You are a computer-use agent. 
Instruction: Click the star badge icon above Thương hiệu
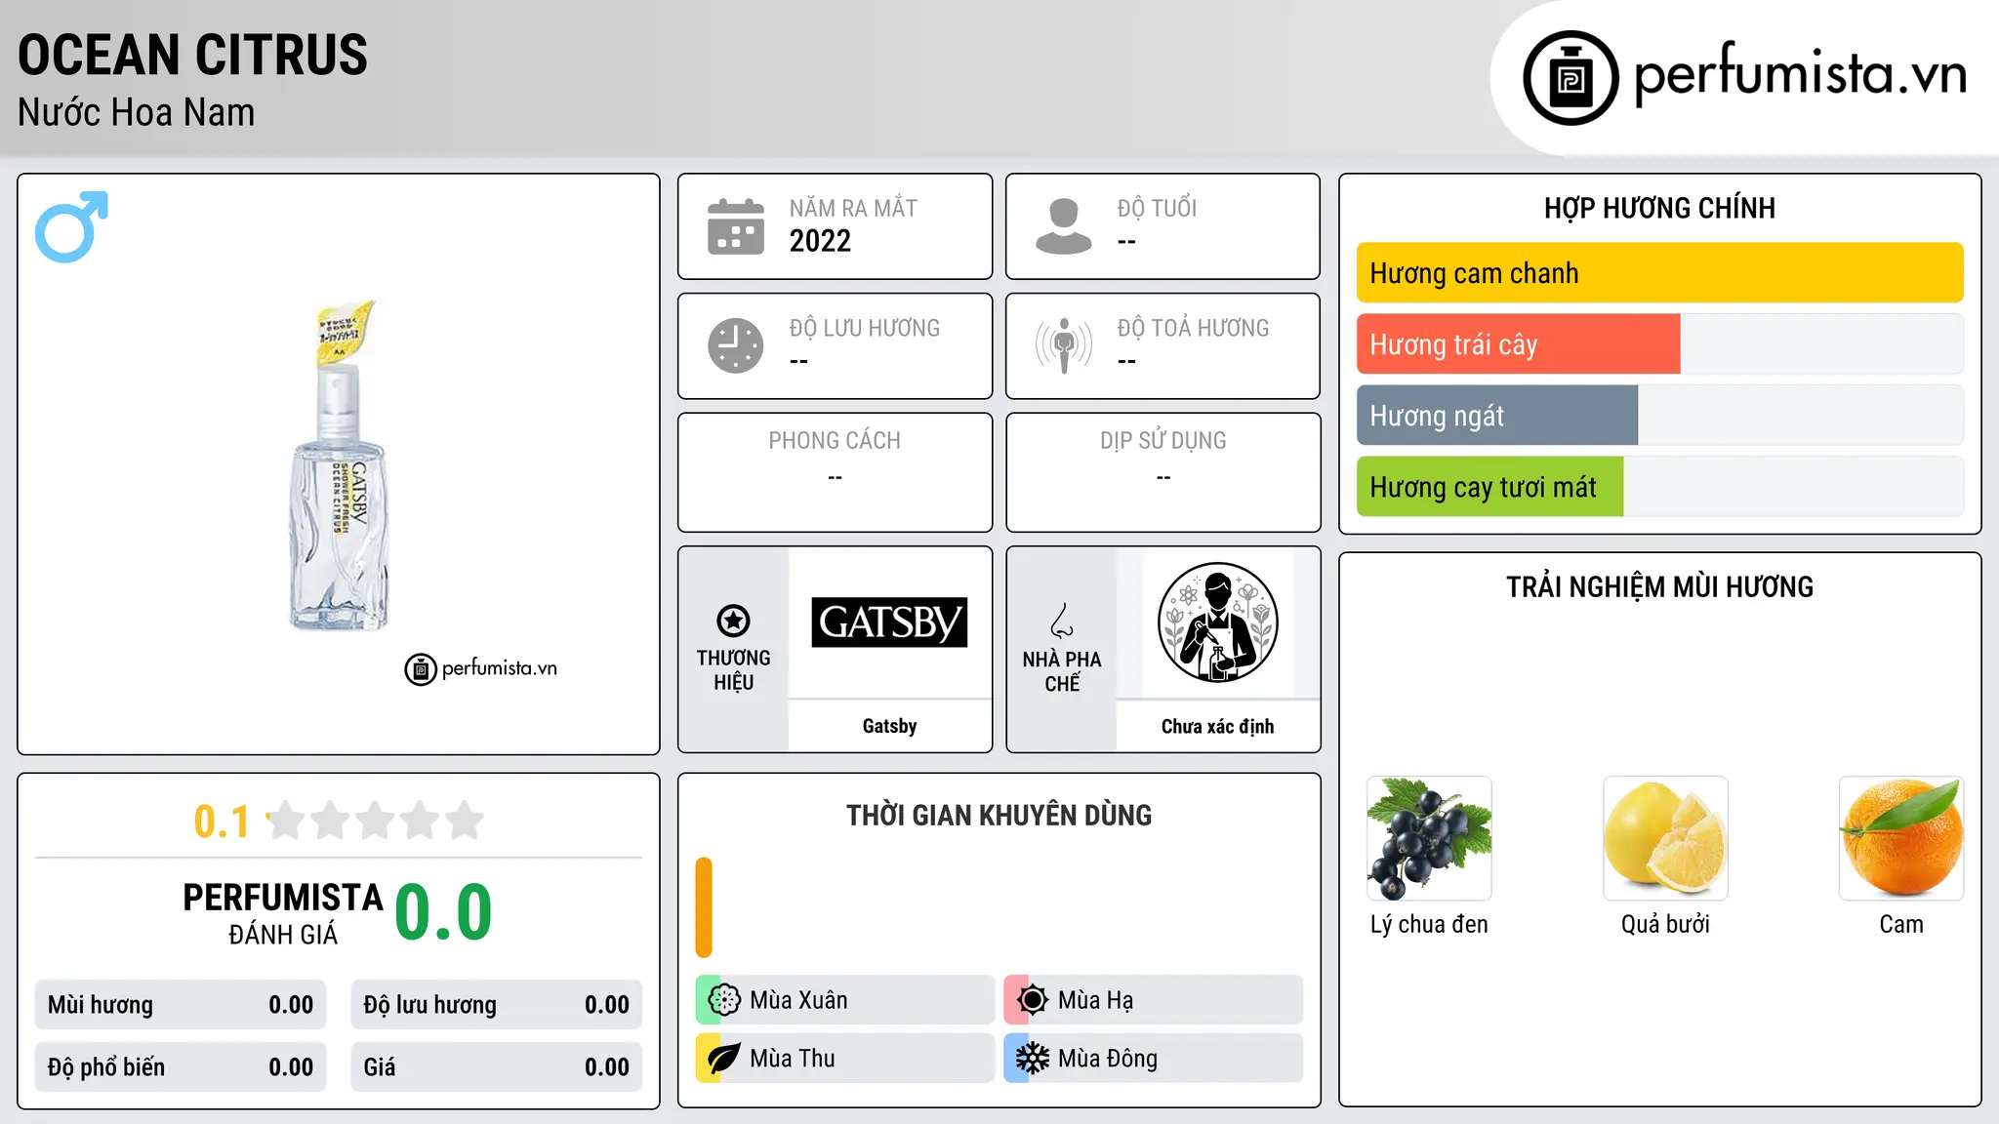pos(733,621)
